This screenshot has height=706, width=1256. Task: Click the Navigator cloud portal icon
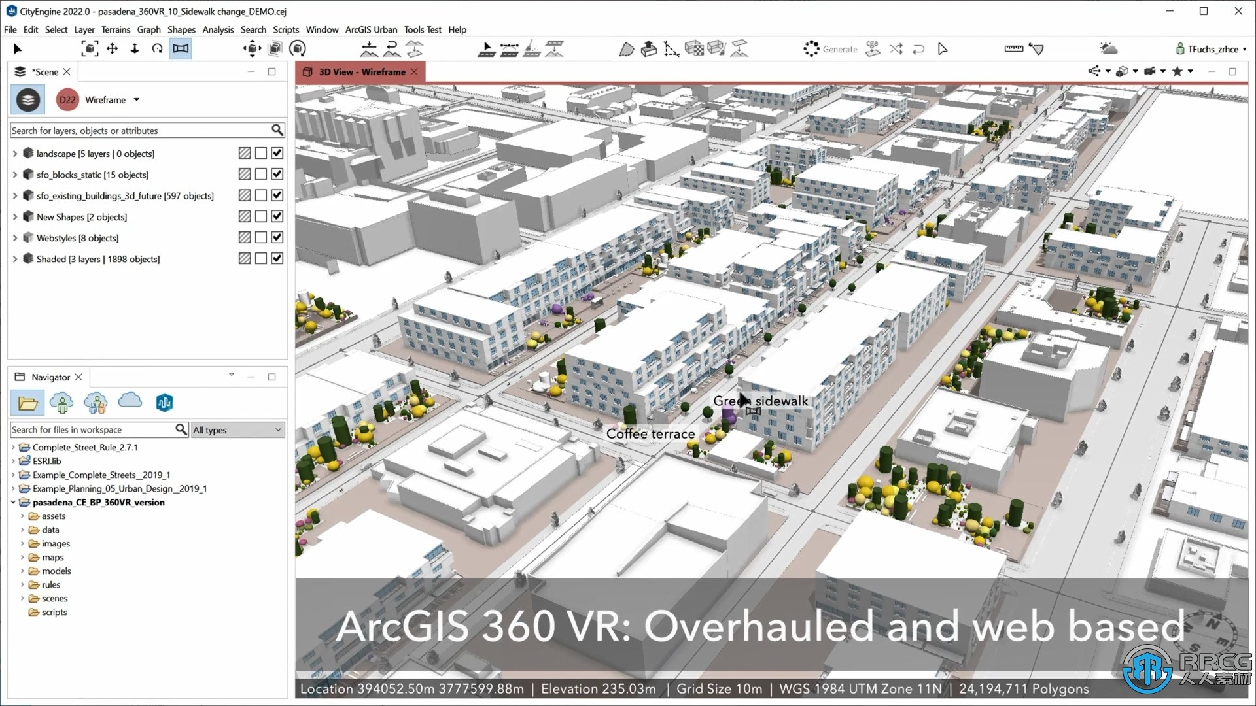click(x=130, y=401)
